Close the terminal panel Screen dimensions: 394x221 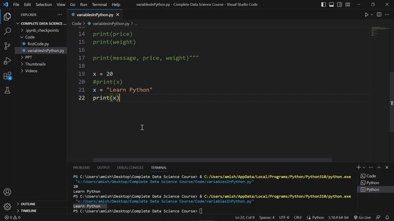(x=387, y=168)
